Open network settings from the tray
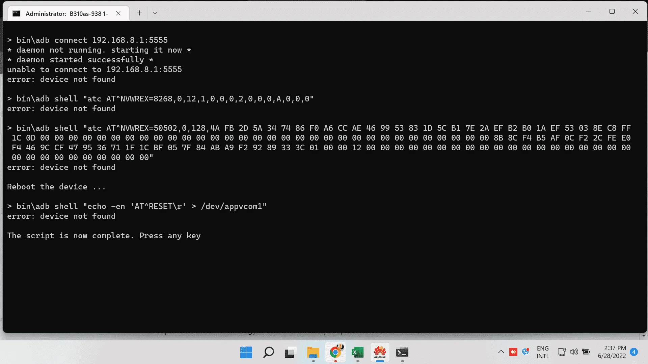Screen dimensions: 648x364 [x=562, y=352]
